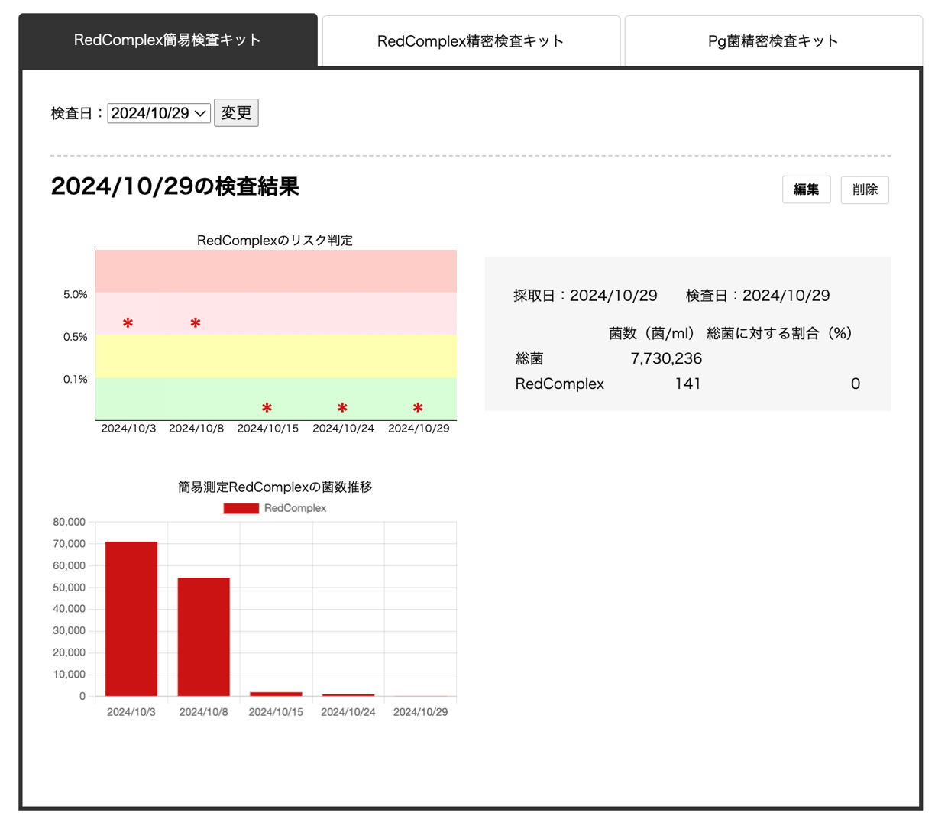
Task: Click the 削除 button to delete results
Action: tap(865, 189)
